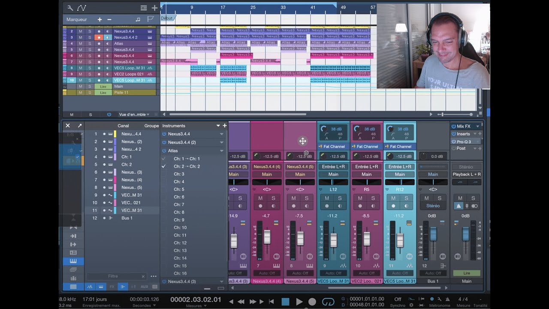Image resolution: width=549 pixels, height=309 pixels.
Task: Open the three-dots options next to Filtre
Action: coord(154,276)
